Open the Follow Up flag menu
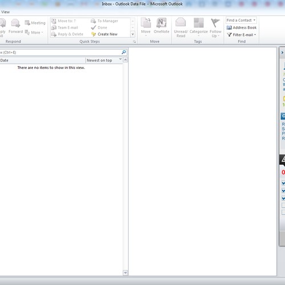Viewport: 285px width, 285px height. pos(215,27)
